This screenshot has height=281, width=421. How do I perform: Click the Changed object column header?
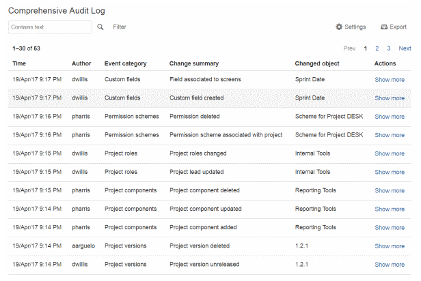[x=316, y=63]
